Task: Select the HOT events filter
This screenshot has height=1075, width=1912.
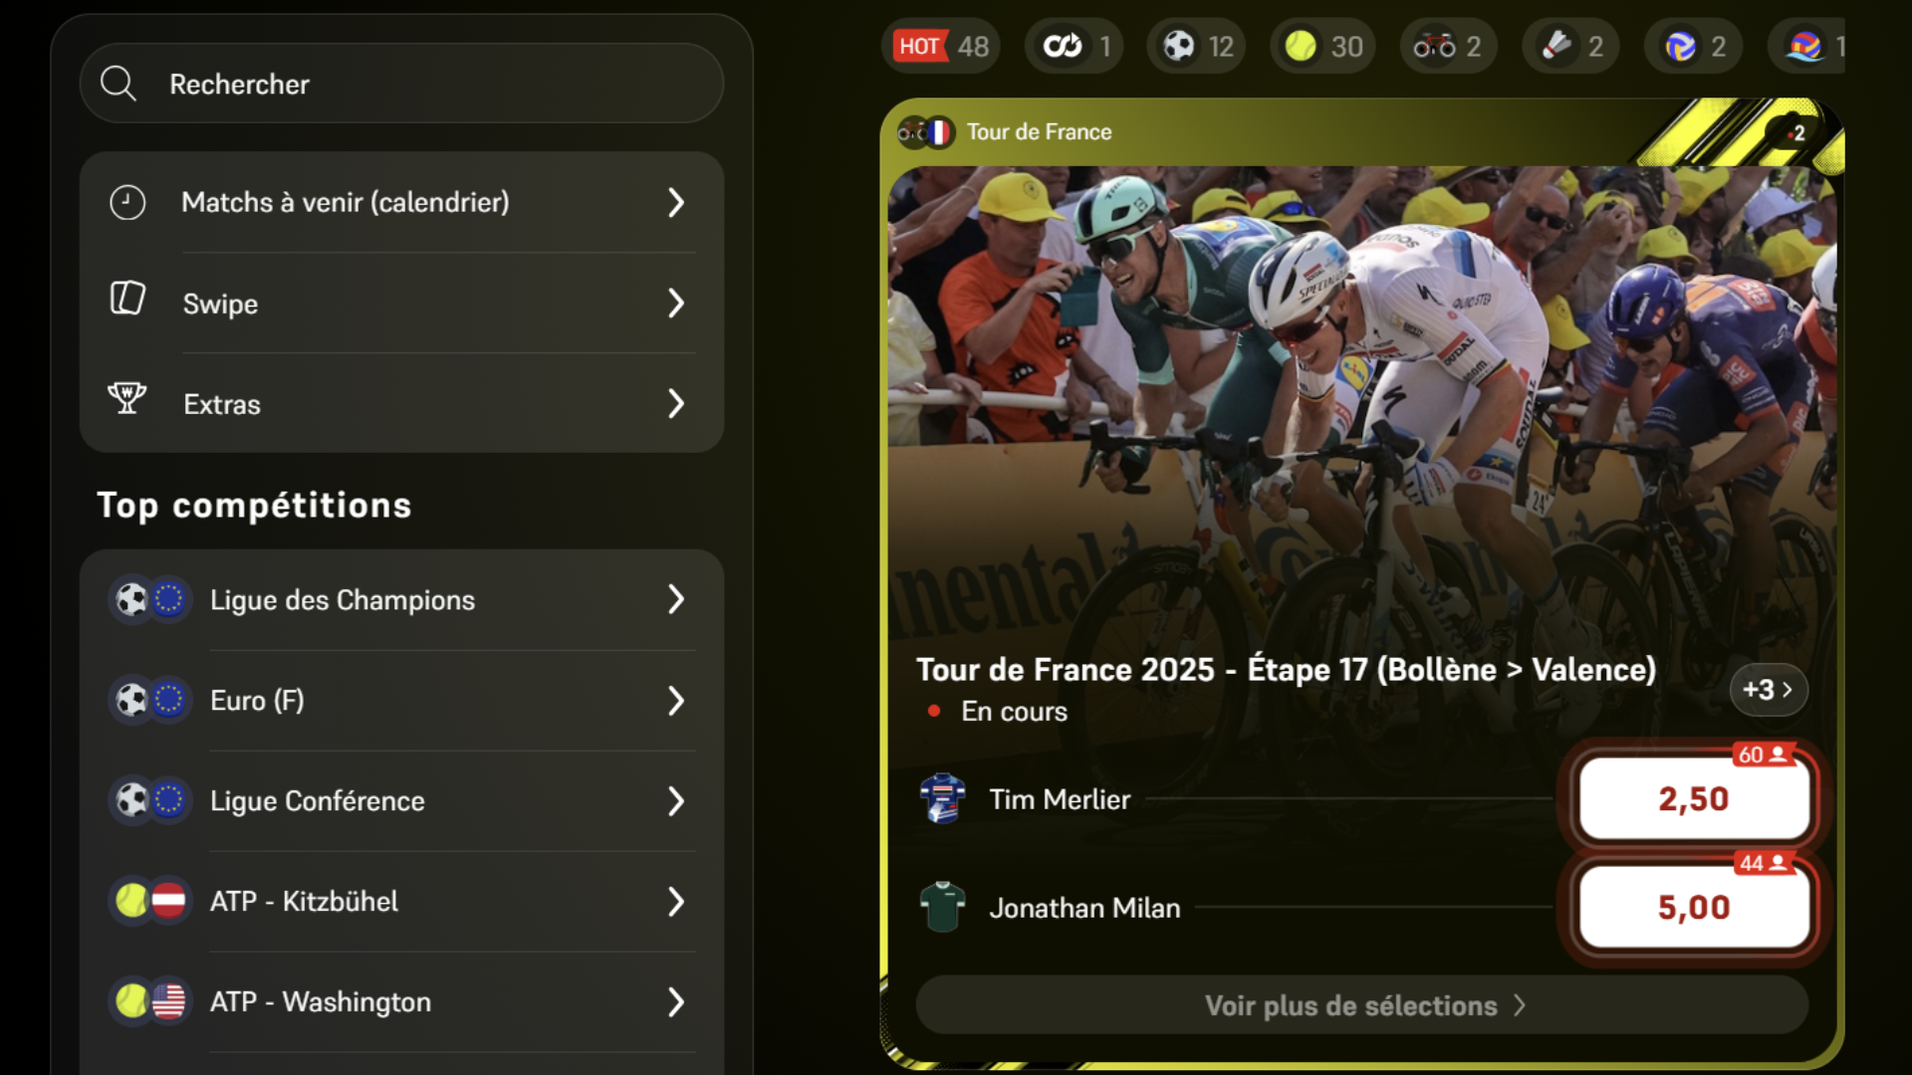Action: (x=940, y=47)
